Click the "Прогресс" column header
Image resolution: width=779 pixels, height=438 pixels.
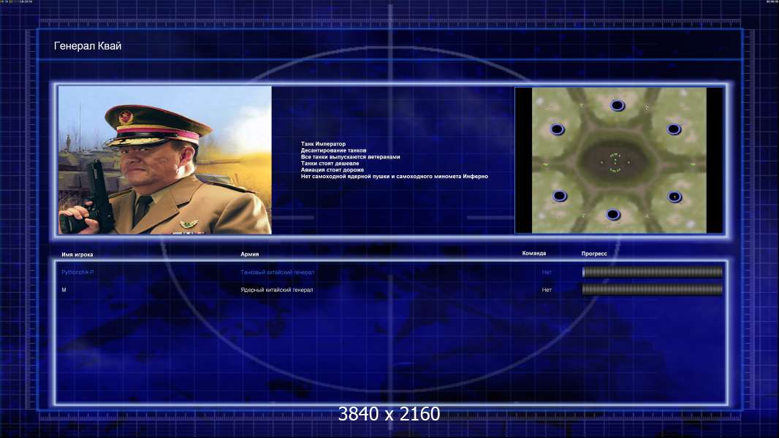594,253
